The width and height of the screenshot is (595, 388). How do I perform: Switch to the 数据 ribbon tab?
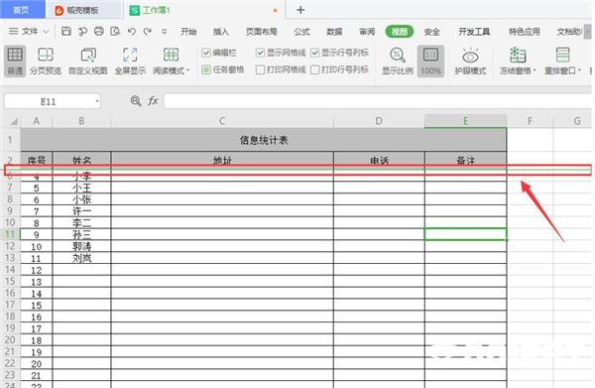(x=334, y=32)
